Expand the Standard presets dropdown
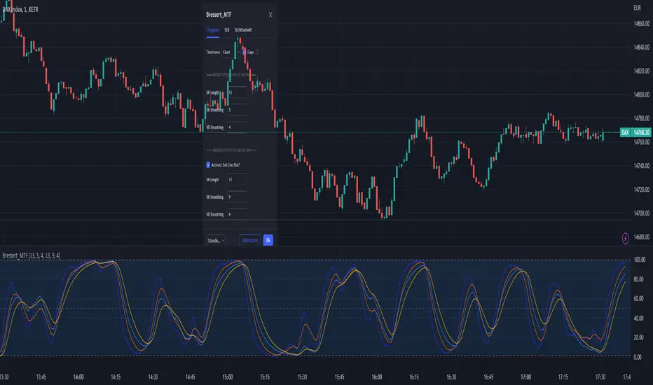This screenshot has height=385, width=653. pyautogui.click(x=216, y=240)
